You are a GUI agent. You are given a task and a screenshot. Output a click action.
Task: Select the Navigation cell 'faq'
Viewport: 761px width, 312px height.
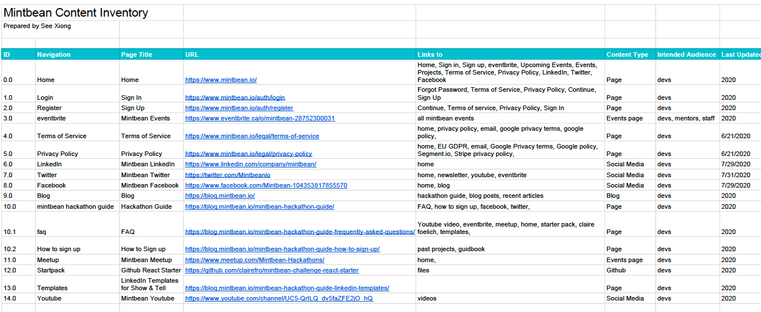click(x=78, y=224)
